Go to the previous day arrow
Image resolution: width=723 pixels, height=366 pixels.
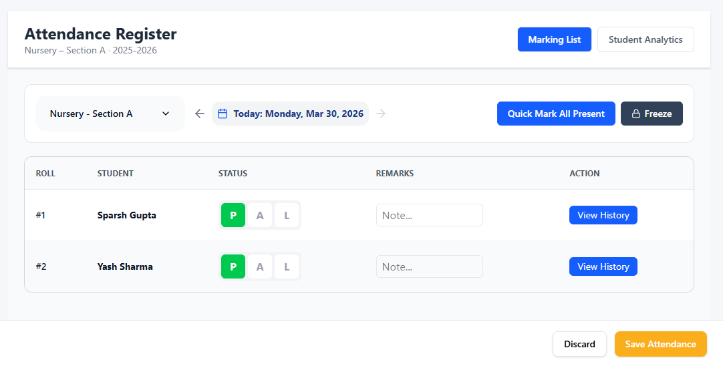tap(199, 114)
